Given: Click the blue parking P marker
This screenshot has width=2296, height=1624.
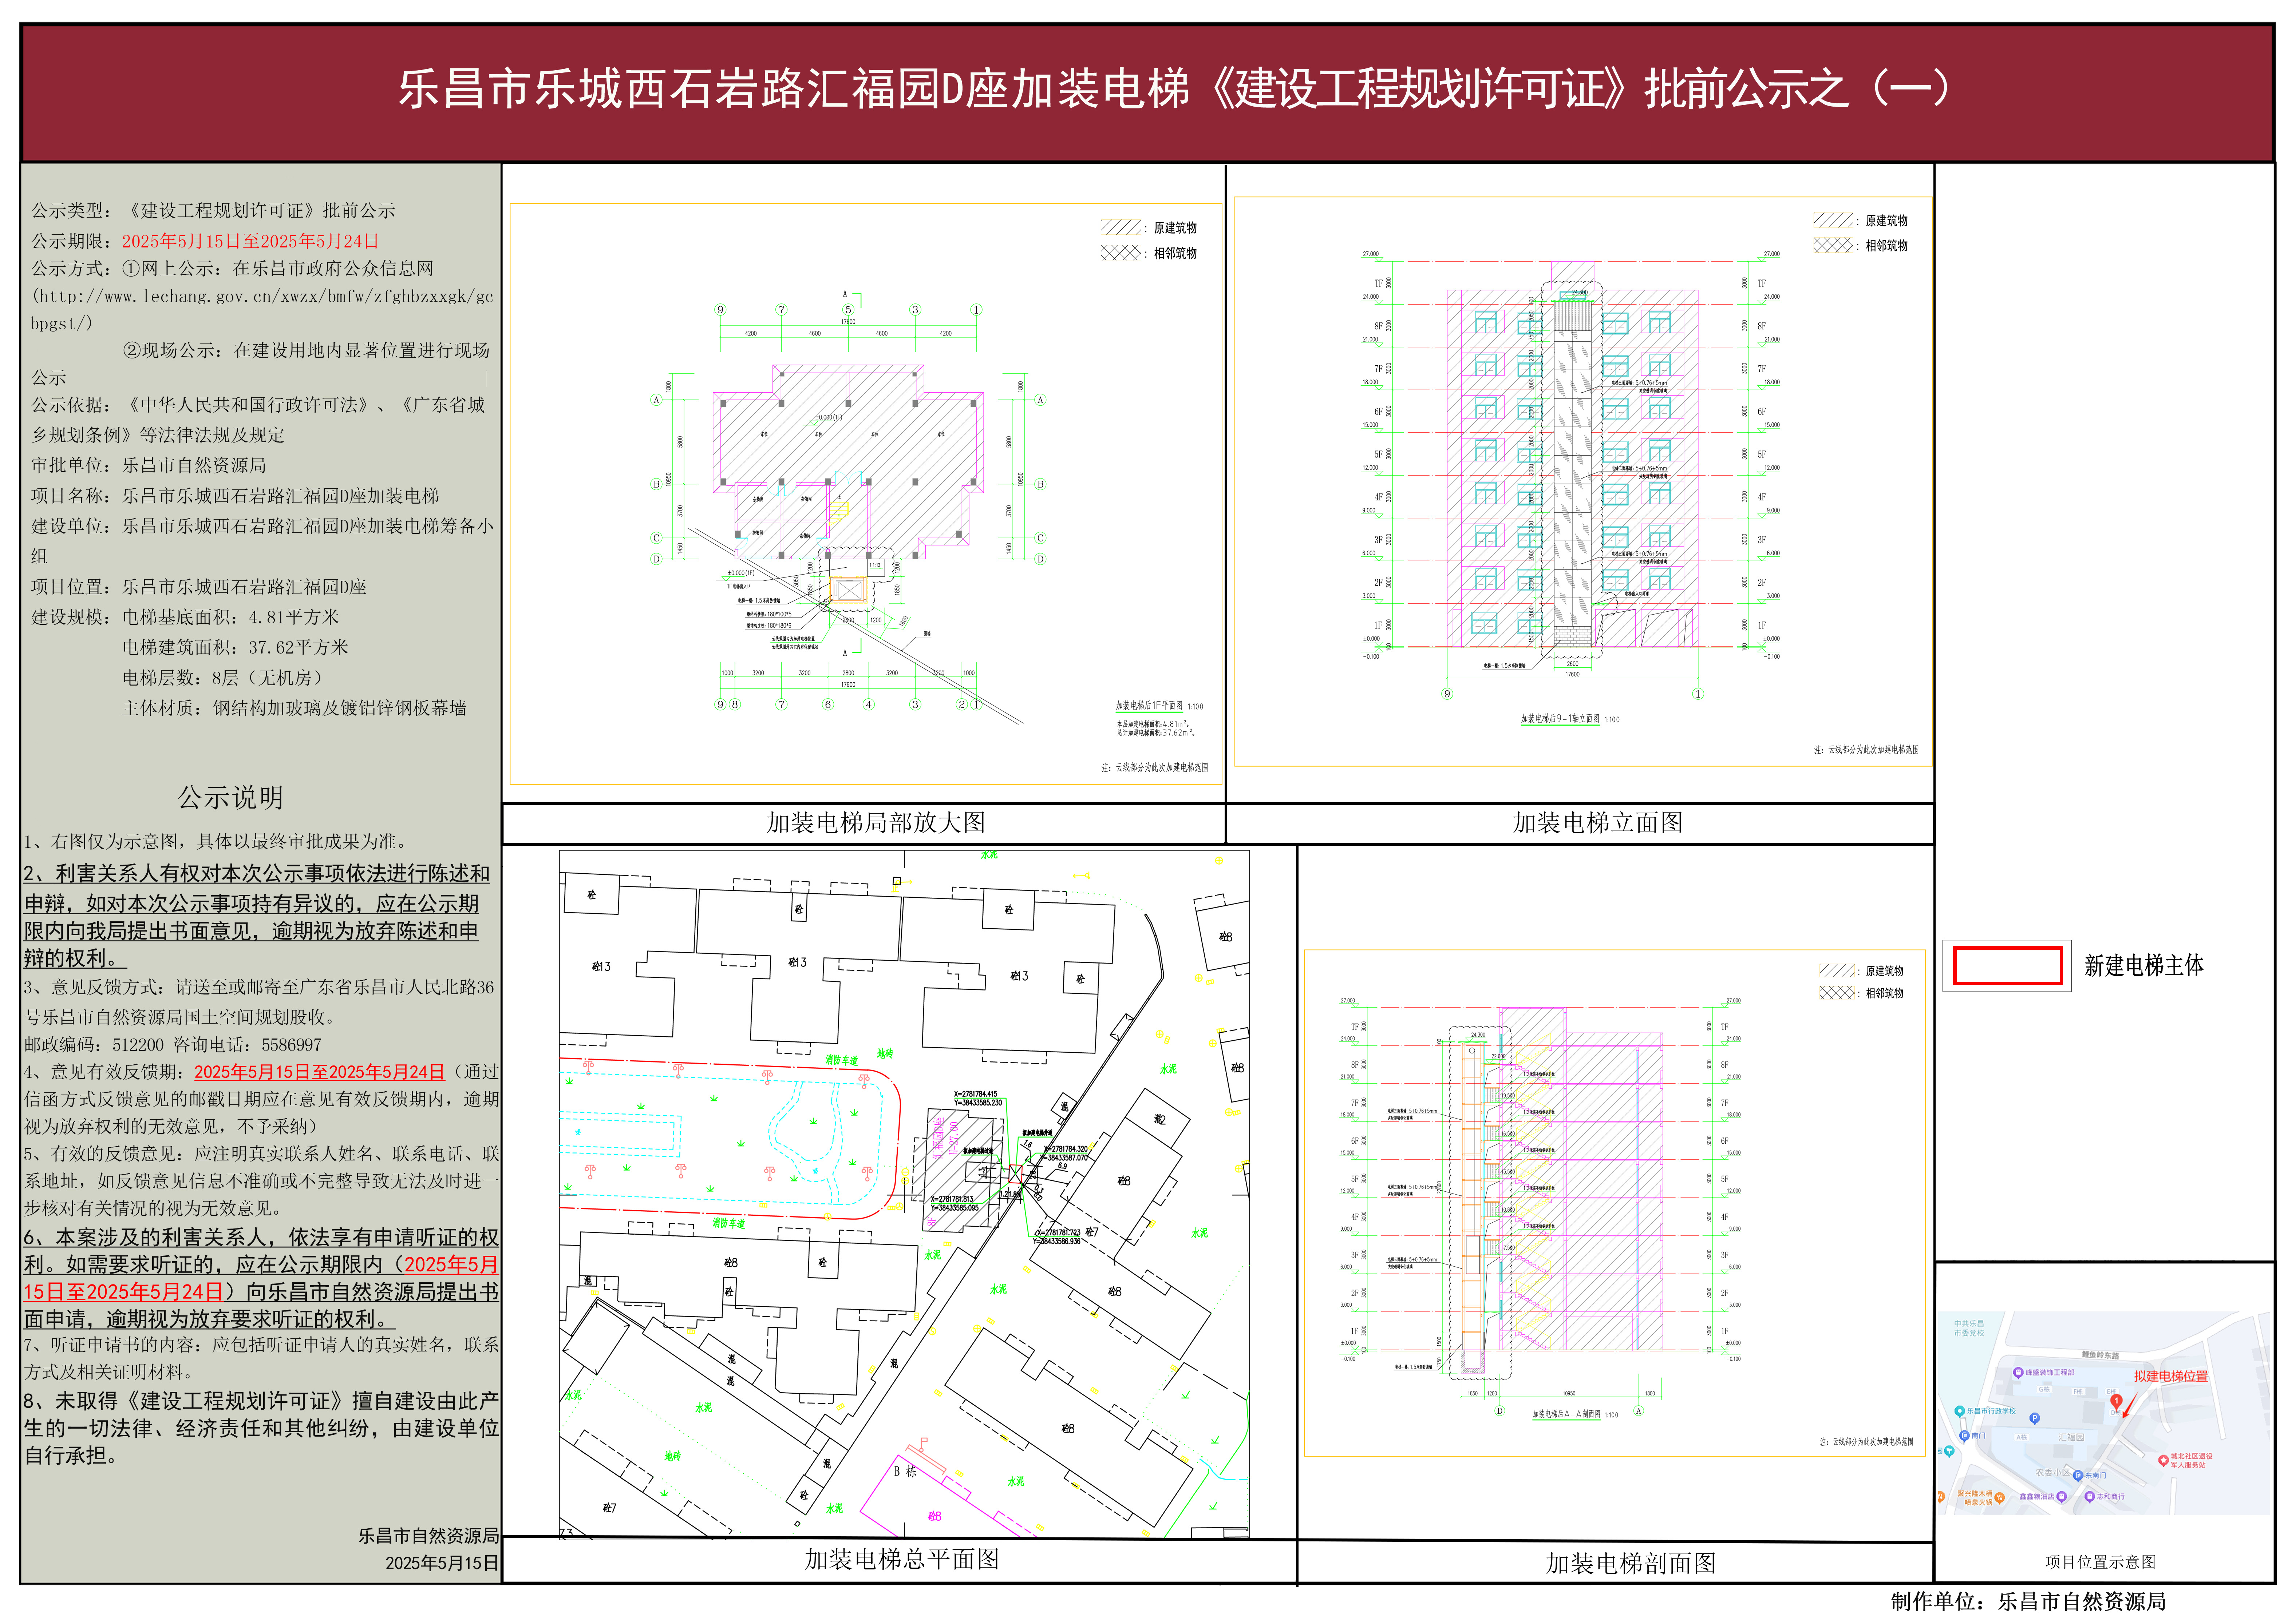Looking at the screenshot, I should (x=2035, y=1418).
